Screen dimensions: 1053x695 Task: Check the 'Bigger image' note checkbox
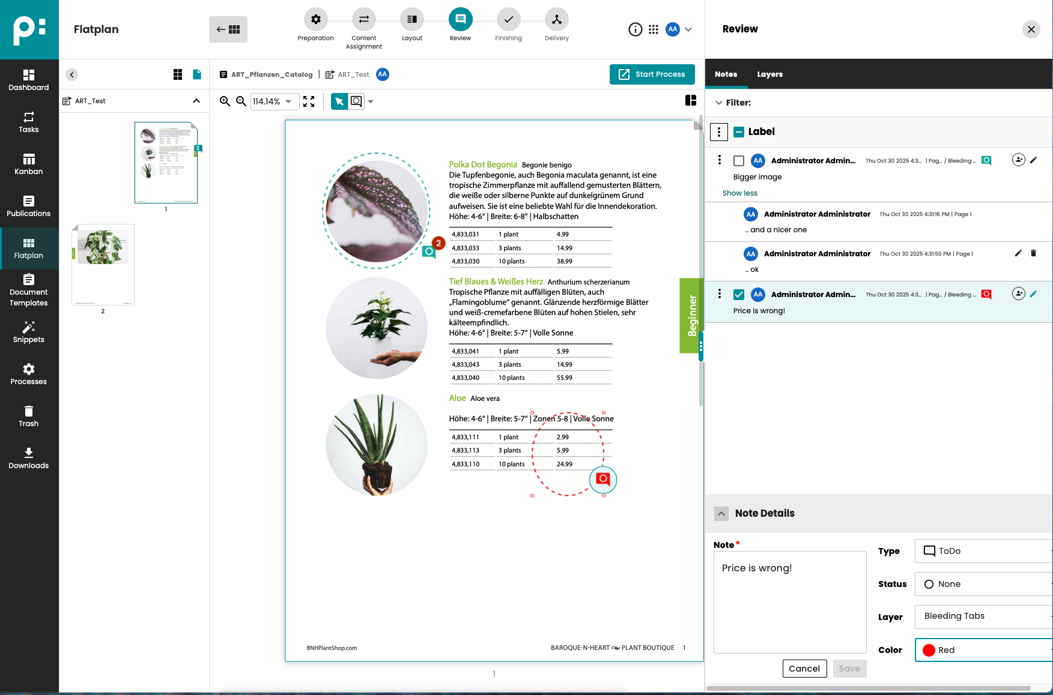point(739,161)
